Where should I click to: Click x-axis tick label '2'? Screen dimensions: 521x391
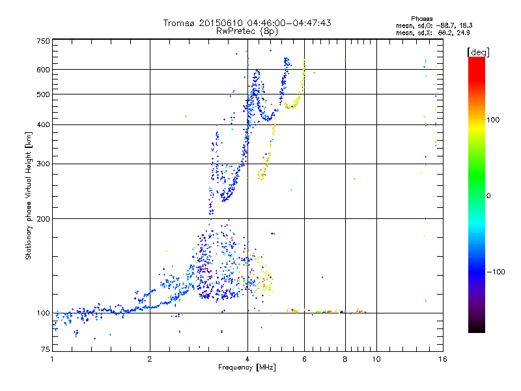pos(150,359)
